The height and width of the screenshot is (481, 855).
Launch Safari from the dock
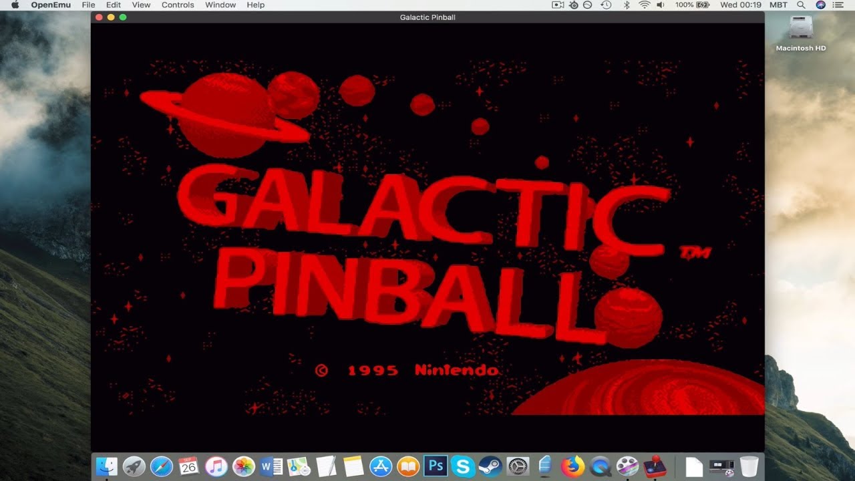click(x=162, y=466)
